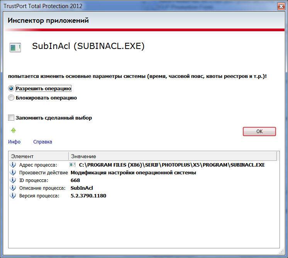Click info icon beside Произвести действие
Viewport: 288px width, 258px height.
(x=13, y=172)
